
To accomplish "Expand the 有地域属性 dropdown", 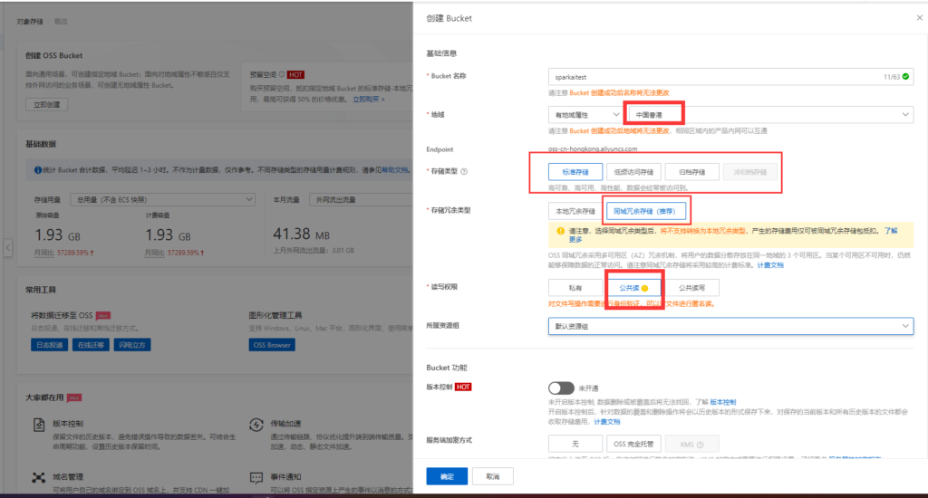I will click(x=585, y=115).
